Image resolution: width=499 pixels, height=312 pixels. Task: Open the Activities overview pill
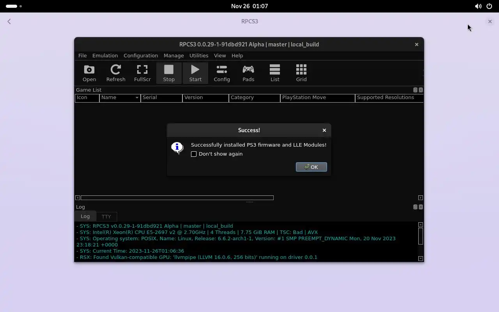tap(14, 6)
